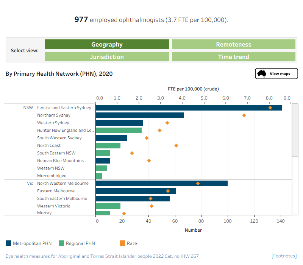303x265 pixels.
Task: Select the 'North Coast' row label
Action: pos(49,145)
